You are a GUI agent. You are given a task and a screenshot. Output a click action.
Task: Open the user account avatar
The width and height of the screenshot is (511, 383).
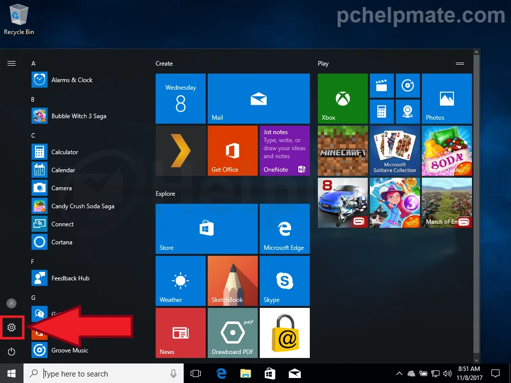[x=12, y=303]
